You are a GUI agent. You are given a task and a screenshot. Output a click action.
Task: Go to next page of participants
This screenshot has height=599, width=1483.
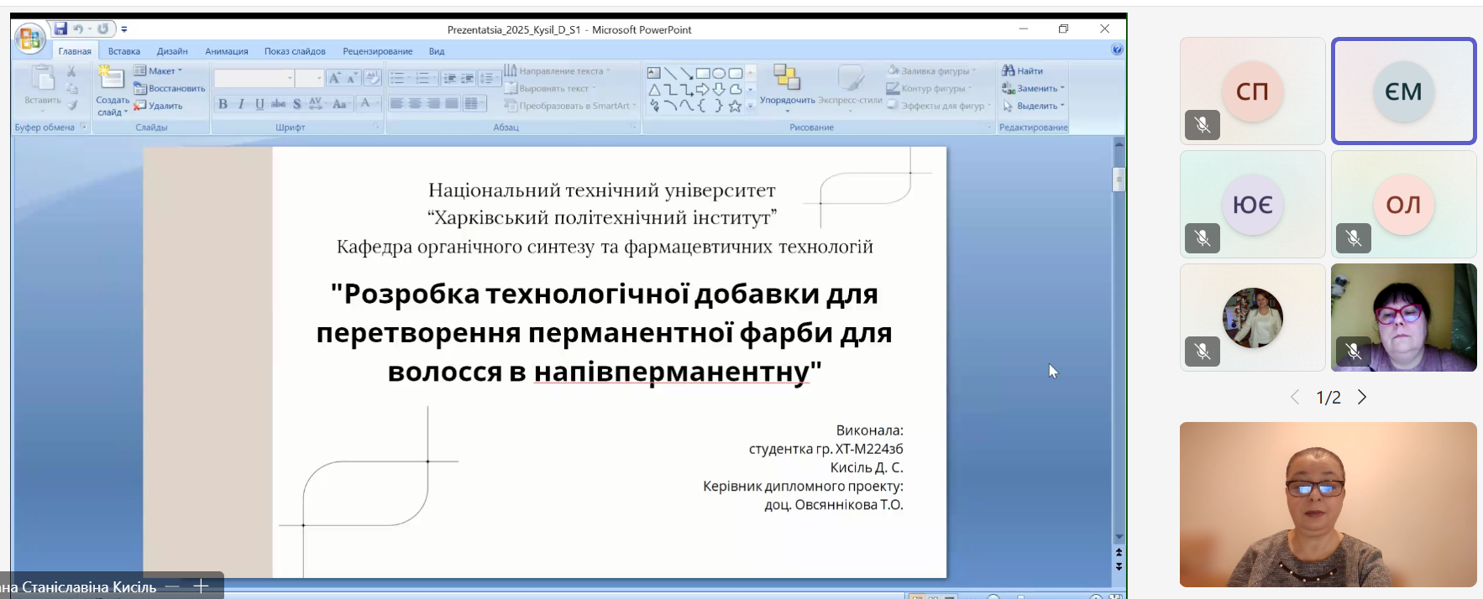pyautogui.click(x=1362, y=397)
